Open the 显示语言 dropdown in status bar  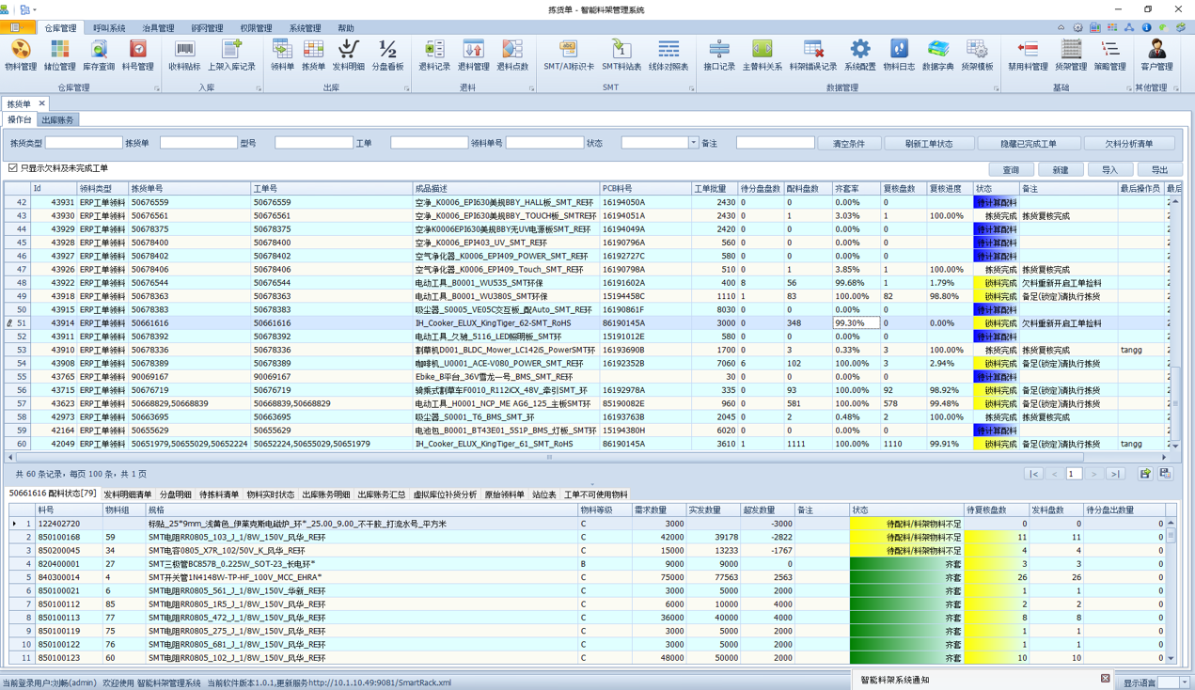point(1184,682)
